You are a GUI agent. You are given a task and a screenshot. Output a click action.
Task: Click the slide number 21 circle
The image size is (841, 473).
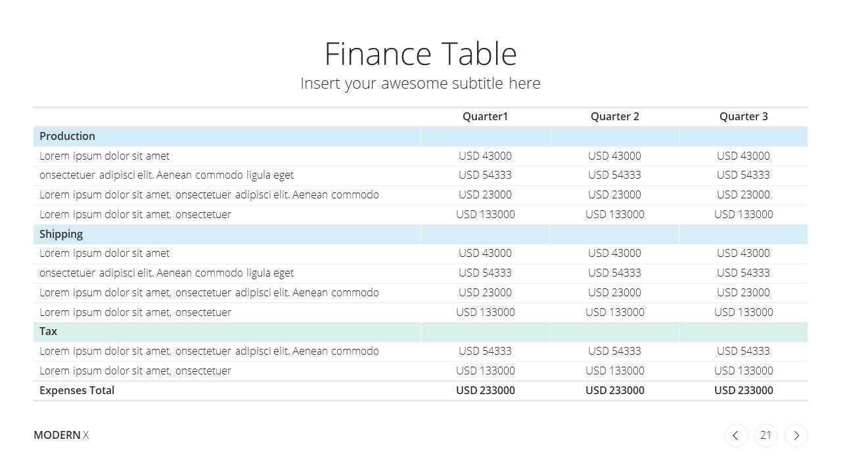(x=766, y=436)
